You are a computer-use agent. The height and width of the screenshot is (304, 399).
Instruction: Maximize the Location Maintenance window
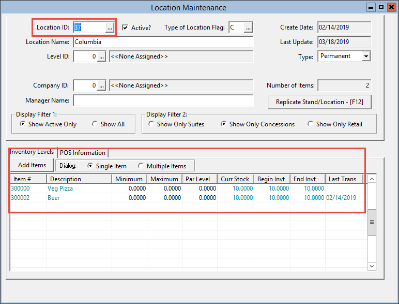(381, 7)
